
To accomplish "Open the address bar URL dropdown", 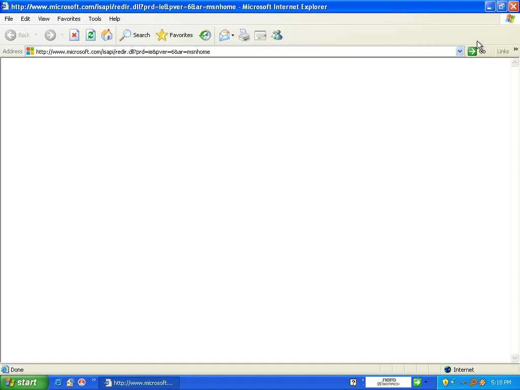I will click(x=460, y=51).
